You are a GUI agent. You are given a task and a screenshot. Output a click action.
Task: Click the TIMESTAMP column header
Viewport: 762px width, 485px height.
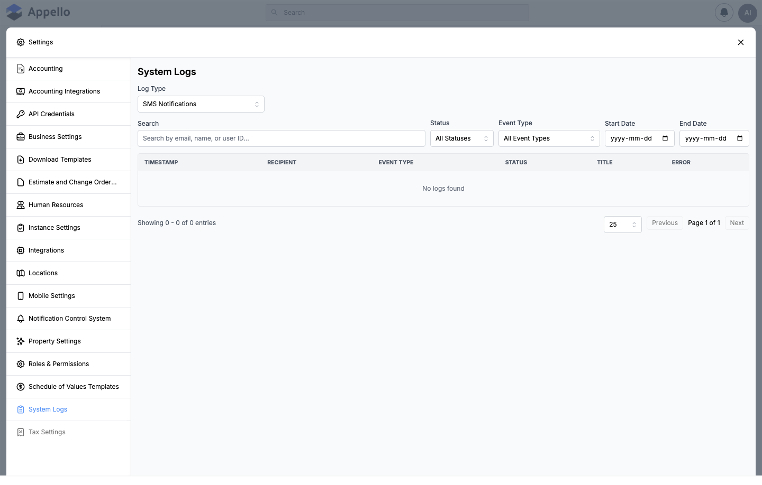pyautogui.click(x=161, y=162)
